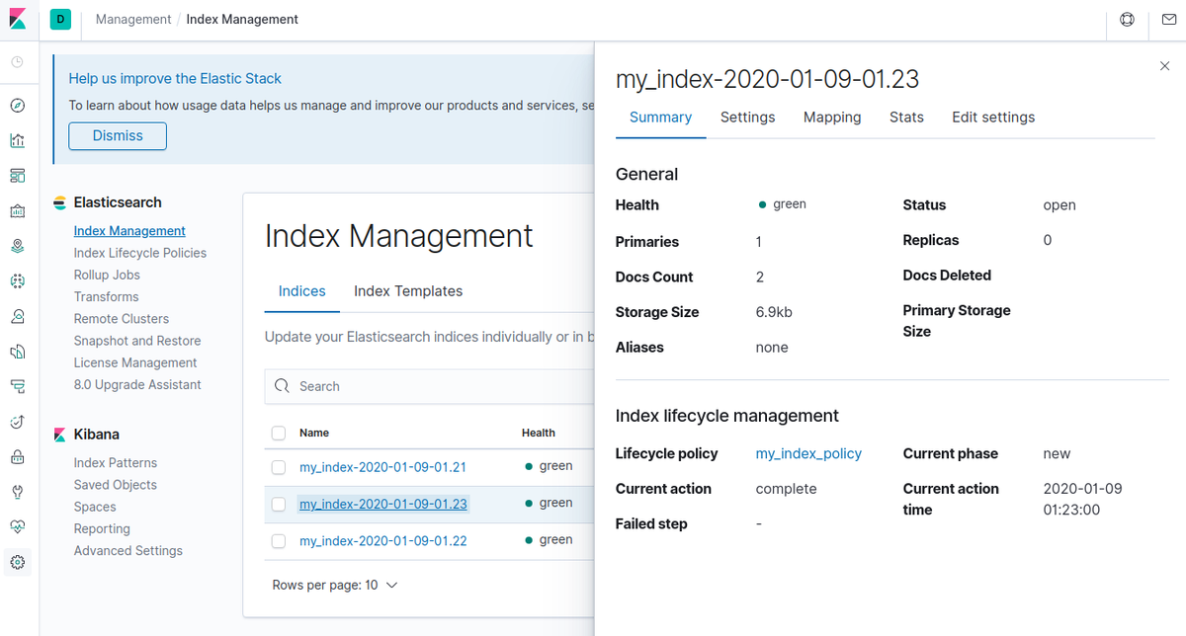The image size is (1186, 636).
Task: Open Dev Tools with the wrench icon
Action: point(18,492)
